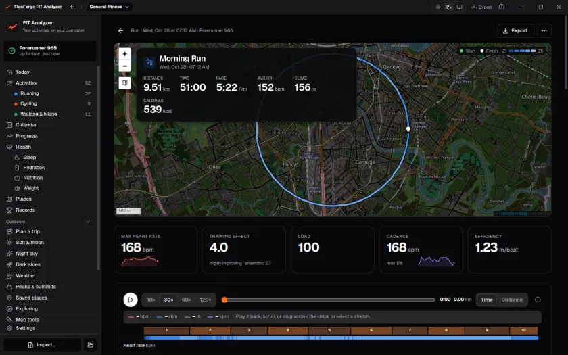This screenshot has width=568, height=355.
Task: Zoom in on the map
Action: 124,54
